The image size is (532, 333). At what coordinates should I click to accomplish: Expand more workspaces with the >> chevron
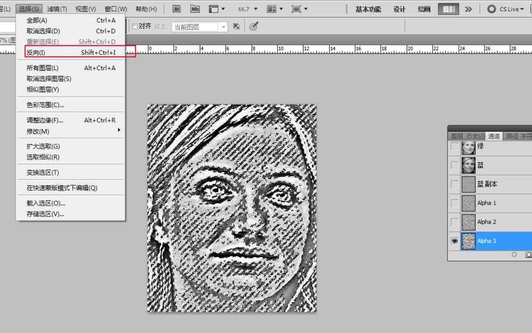pos(468,9)
